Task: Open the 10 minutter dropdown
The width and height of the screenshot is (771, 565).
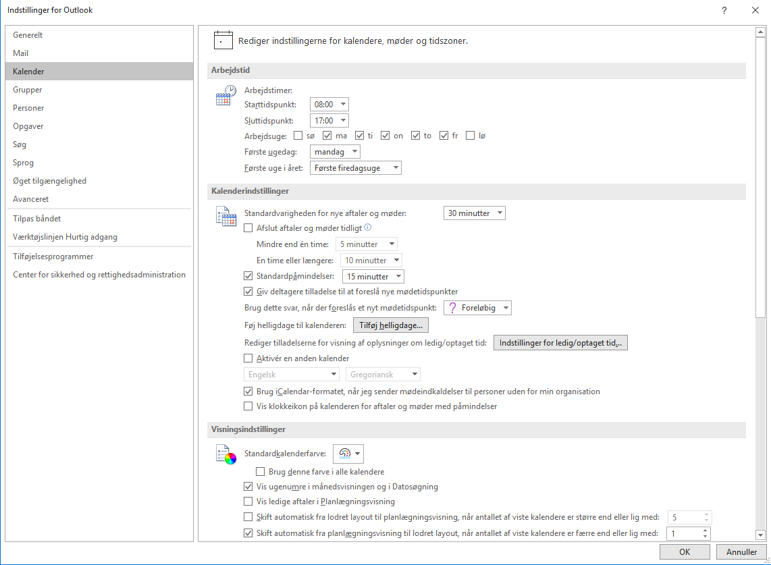Action: tap(371, 260)
